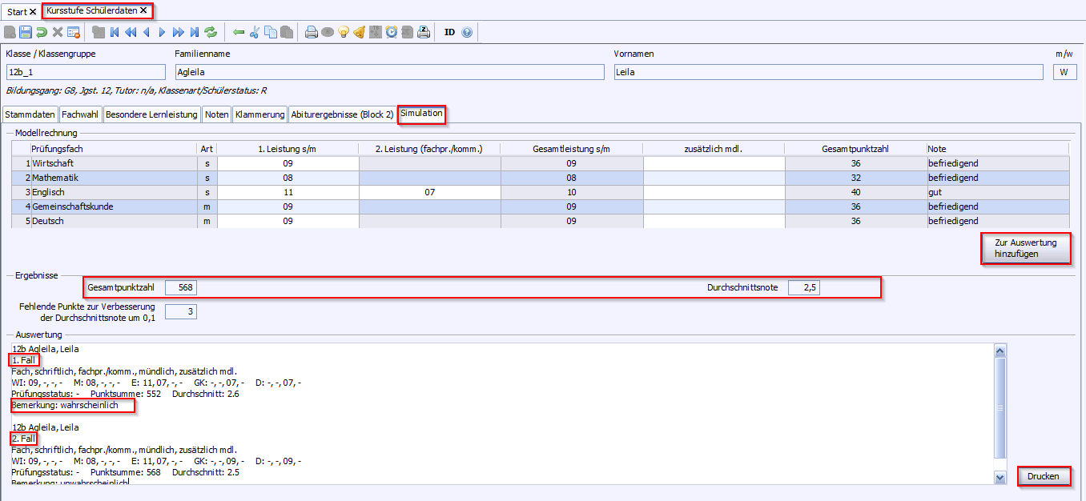Click the light bulb icon
The height and width of the screenshot is (501, 1086).
coord(344,32)
